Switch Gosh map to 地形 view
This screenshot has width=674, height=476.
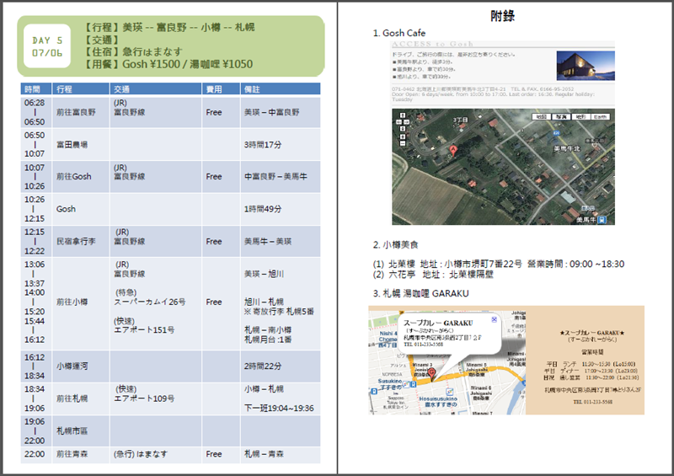point(580,117)
